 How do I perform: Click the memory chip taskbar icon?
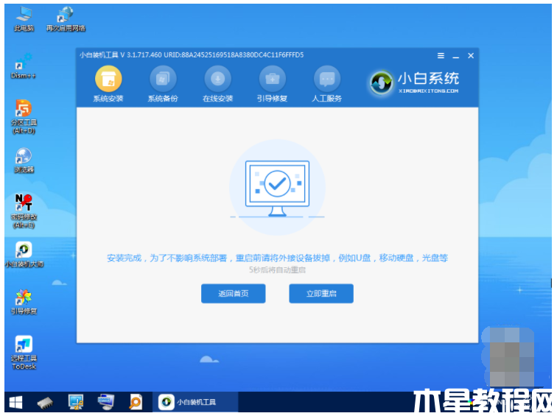[45, 402]
